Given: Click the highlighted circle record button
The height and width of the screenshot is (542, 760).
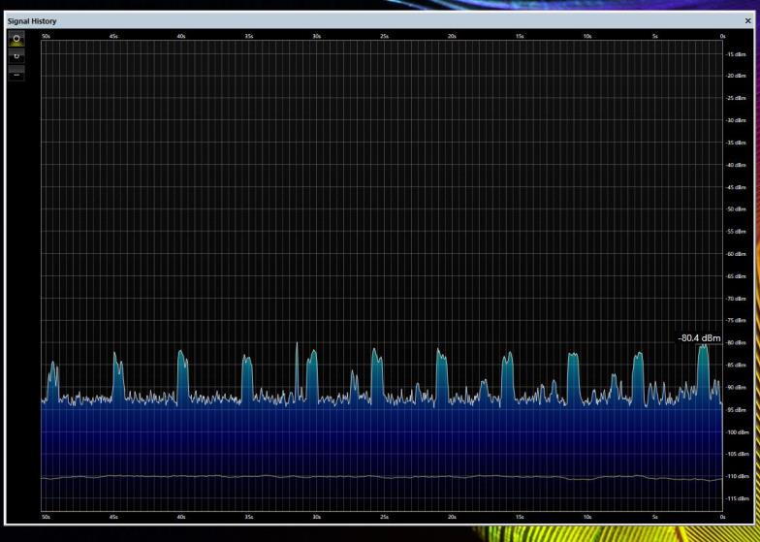Looking at the screenshot, I should click(x=16, y=39).
